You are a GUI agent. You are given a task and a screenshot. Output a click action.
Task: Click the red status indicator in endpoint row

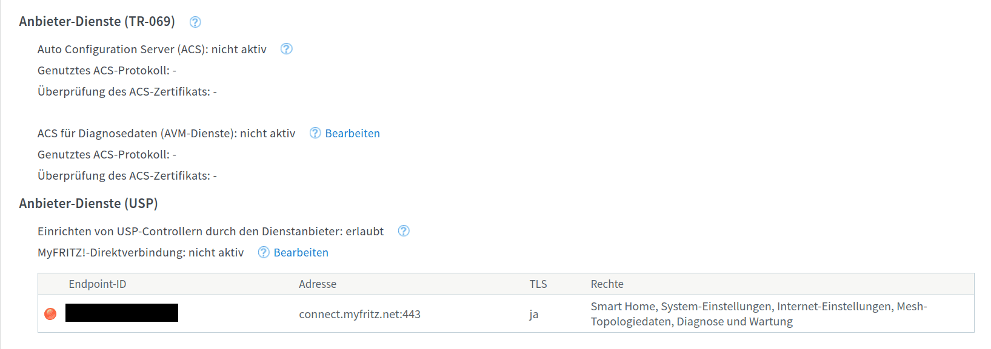coord(51,313)
